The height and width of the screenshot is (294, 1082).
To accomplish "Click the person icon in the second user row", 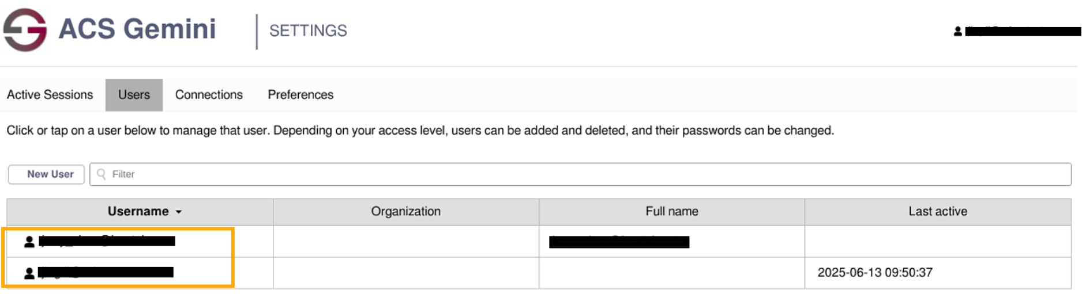I will click(29, 273).
